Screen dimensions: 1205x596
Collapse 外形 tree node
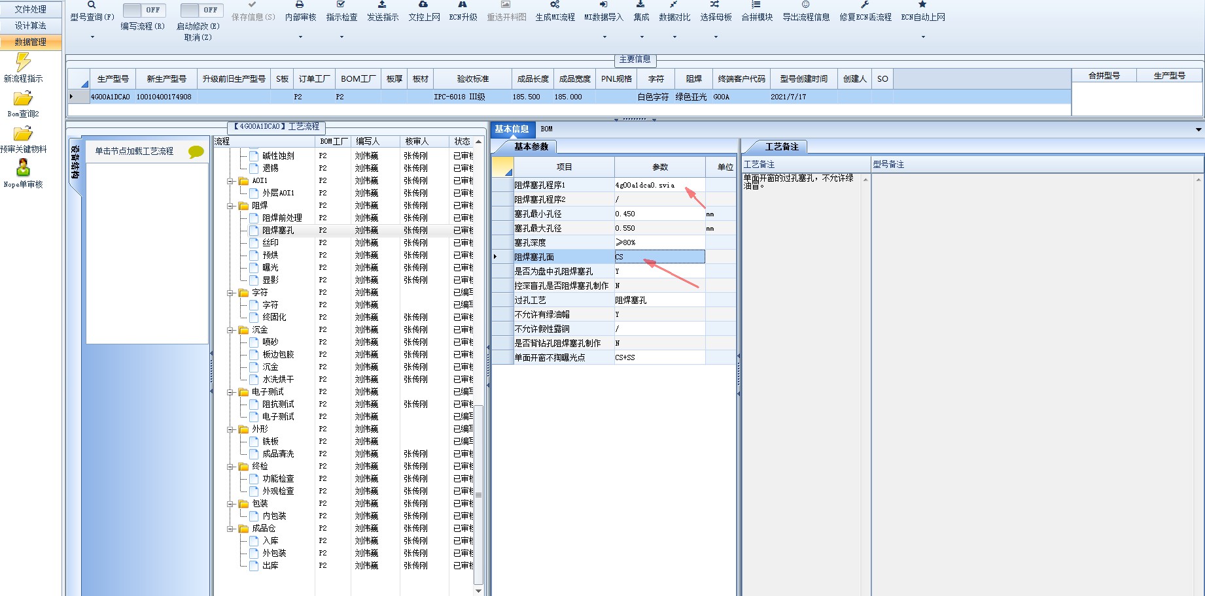230,429
